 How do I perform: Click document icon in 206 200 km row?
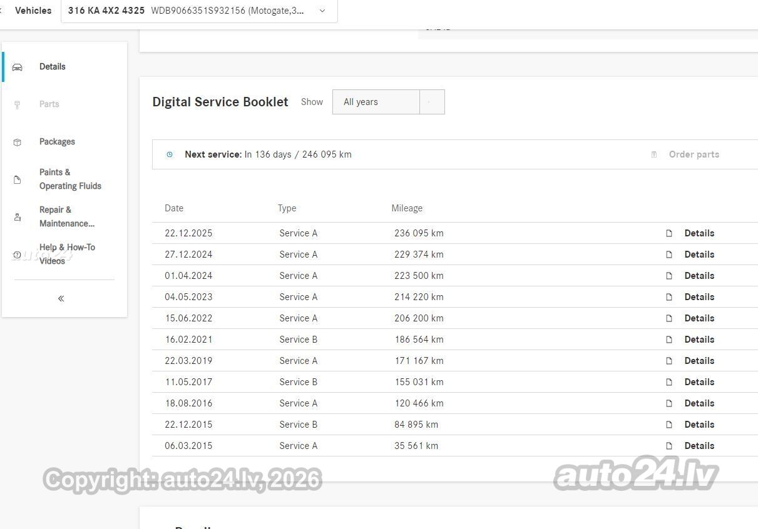tap(669, 318)
